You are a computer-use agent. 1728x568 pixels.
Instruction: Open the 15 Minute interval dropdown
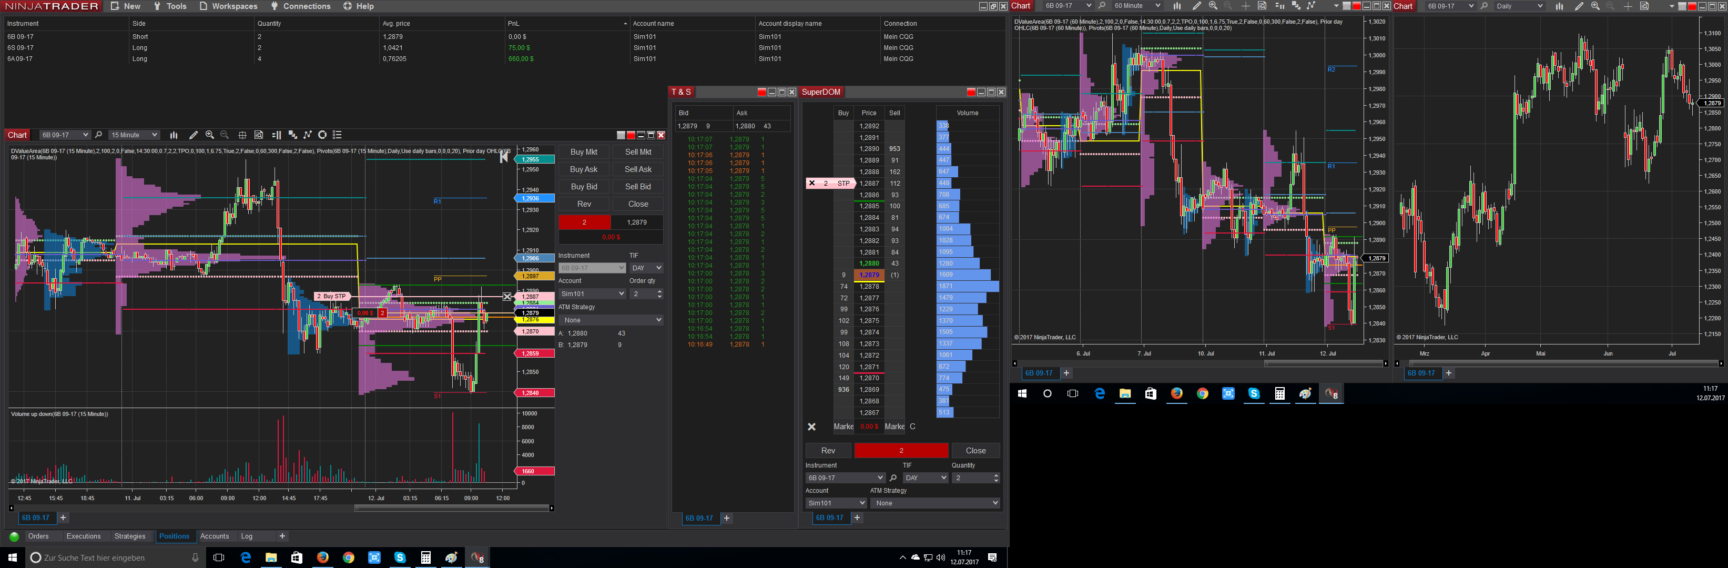pos(134,135)
